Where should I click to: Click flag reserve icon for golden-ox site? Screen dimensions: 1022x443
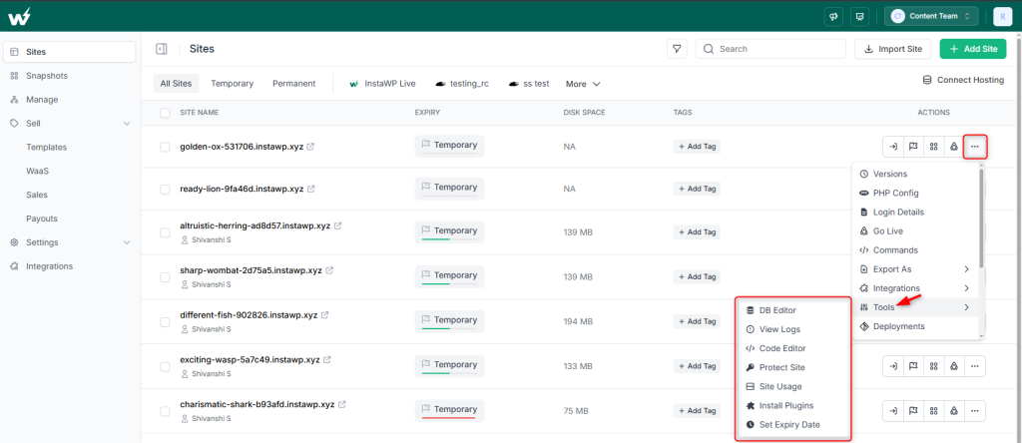[x=914, y=147]
